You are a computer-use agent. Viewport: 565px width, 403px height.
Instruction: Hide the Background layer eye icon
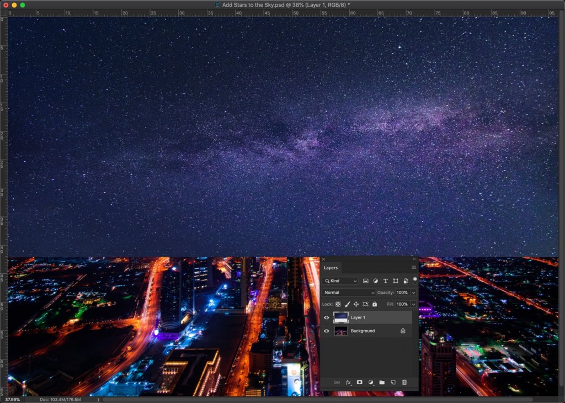pos(327,331)
